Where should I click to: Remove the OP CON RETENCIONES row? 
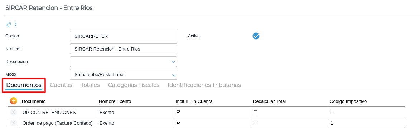(x=13, y=112)
